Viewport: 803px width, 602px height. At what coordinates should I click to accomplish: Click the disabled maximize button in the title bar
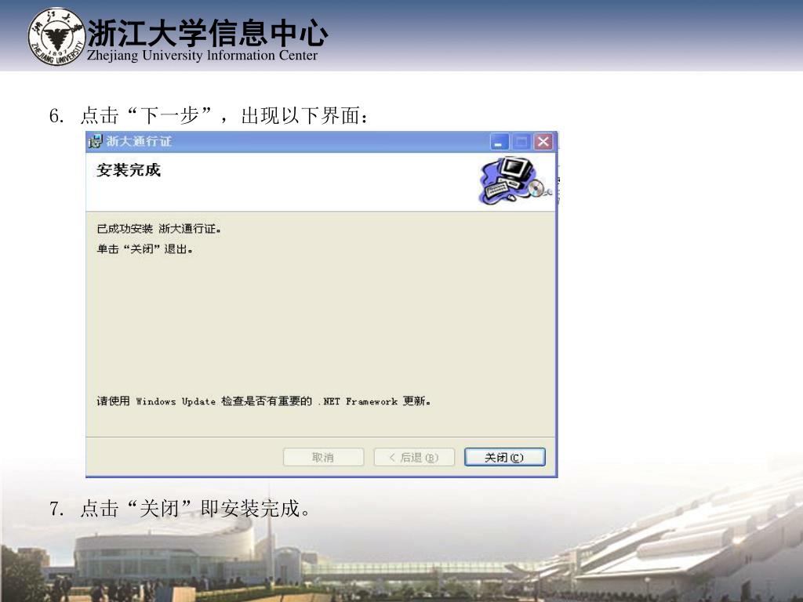point(521,141)
